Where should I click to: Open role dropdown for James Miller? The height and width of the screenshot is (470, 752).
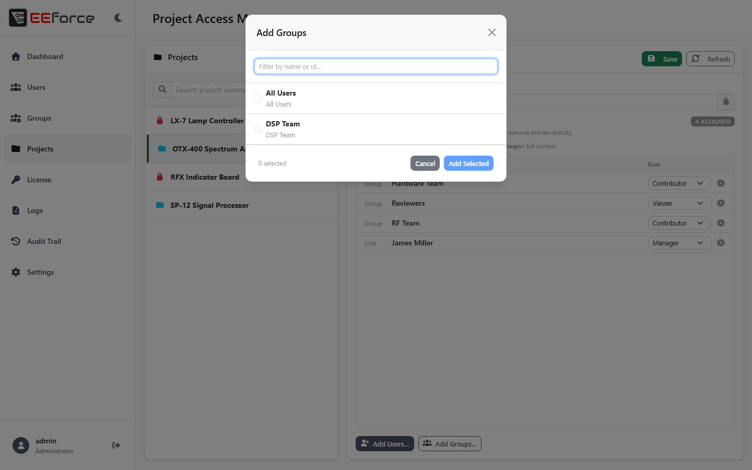click(x=679, y=243)
